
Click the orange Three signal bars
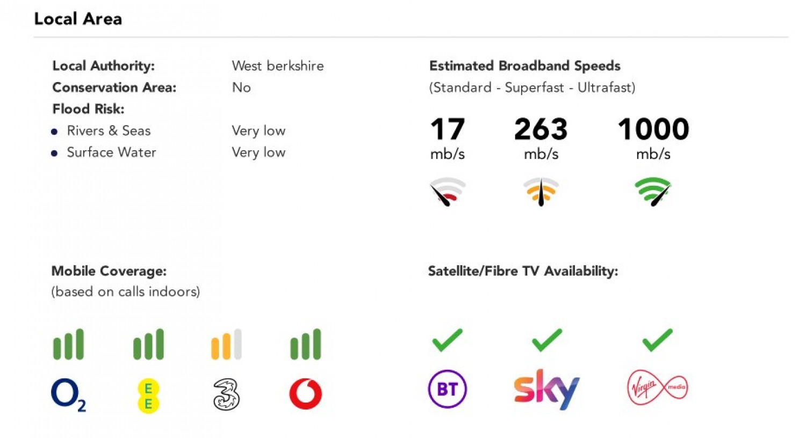click(x=226, y=344)
